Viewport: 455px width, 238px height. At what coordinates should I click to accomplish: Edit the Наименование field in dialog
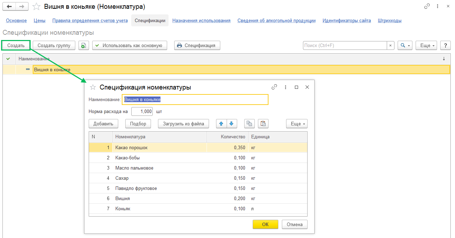(x=195, y=99)
